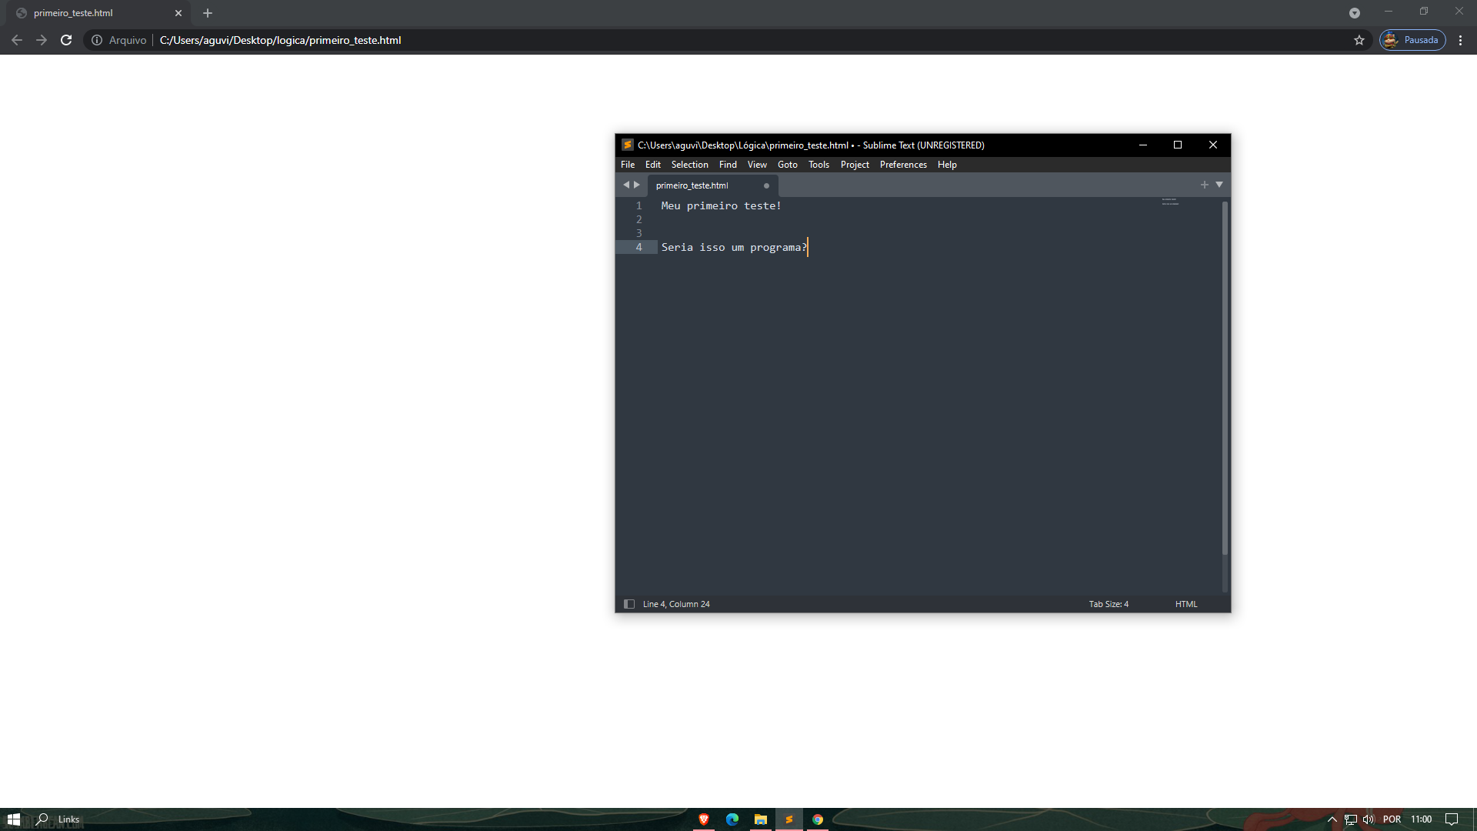
Task: Open the tab search dropdown in Chrome
Action: tap(1355, 13)
